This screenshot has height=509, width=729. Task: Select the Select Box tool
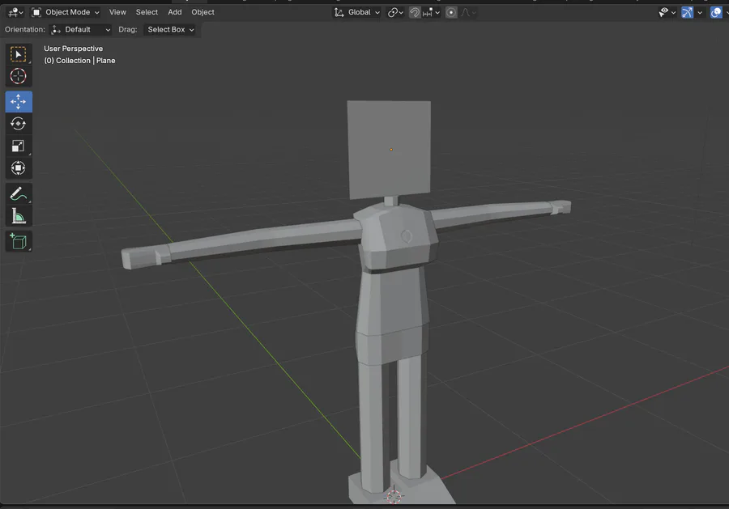click(19, 54)
